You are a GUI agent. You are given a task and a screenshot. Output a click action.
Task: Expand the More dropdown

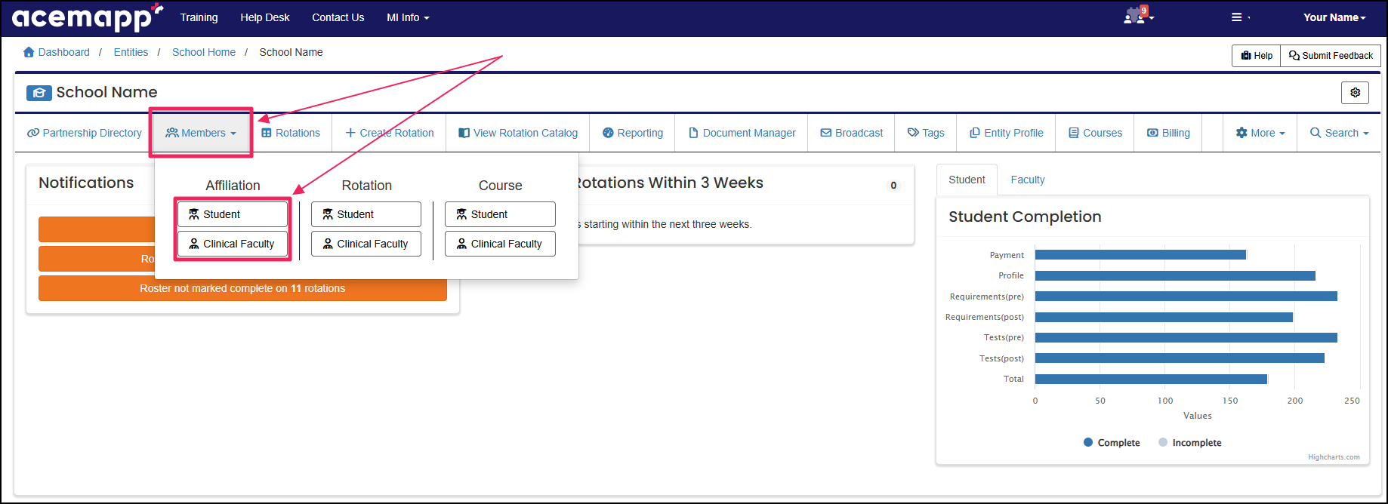1260,133
